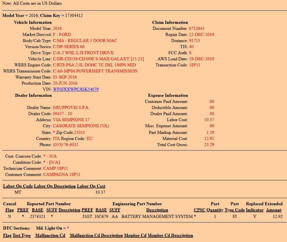Click the dealer name GRUPPOVIS S.P.A.
The height and width of the screenshot is (242, 287).
coord(71,108)
